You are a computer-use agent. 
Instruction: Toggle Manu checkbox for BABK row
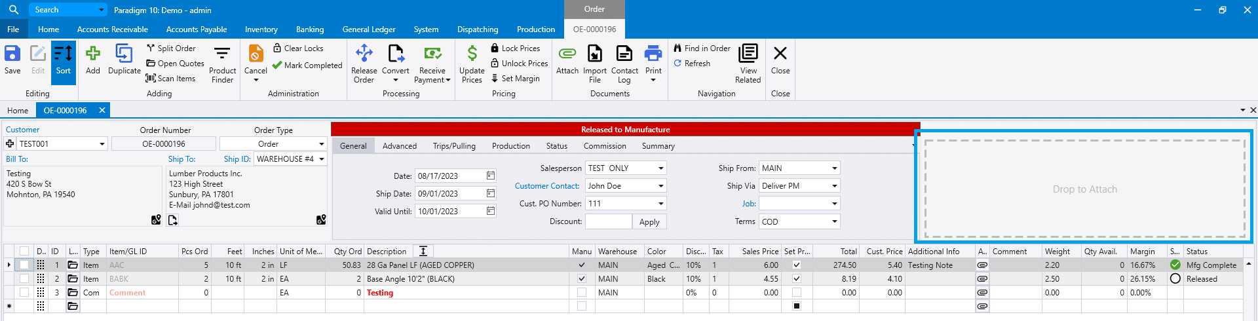[582, 279]
